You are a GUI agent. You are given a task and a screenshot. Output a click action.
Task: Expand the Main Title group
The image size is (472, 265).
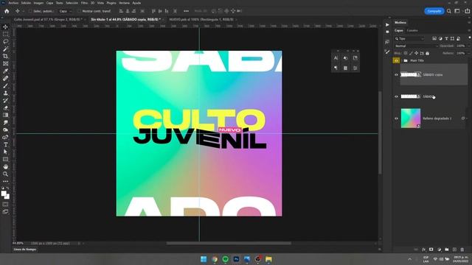click(401, 60)
